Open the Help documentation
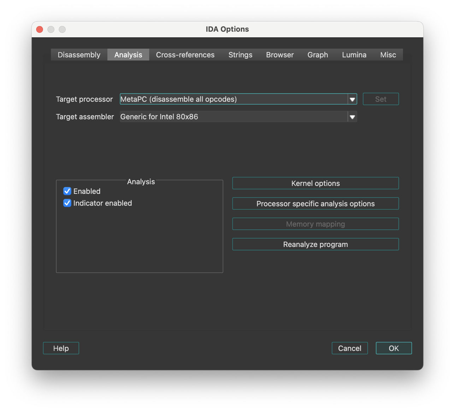The width and height of the screenshot is (455, 412). pyautogui.click(x=61, y=348)
